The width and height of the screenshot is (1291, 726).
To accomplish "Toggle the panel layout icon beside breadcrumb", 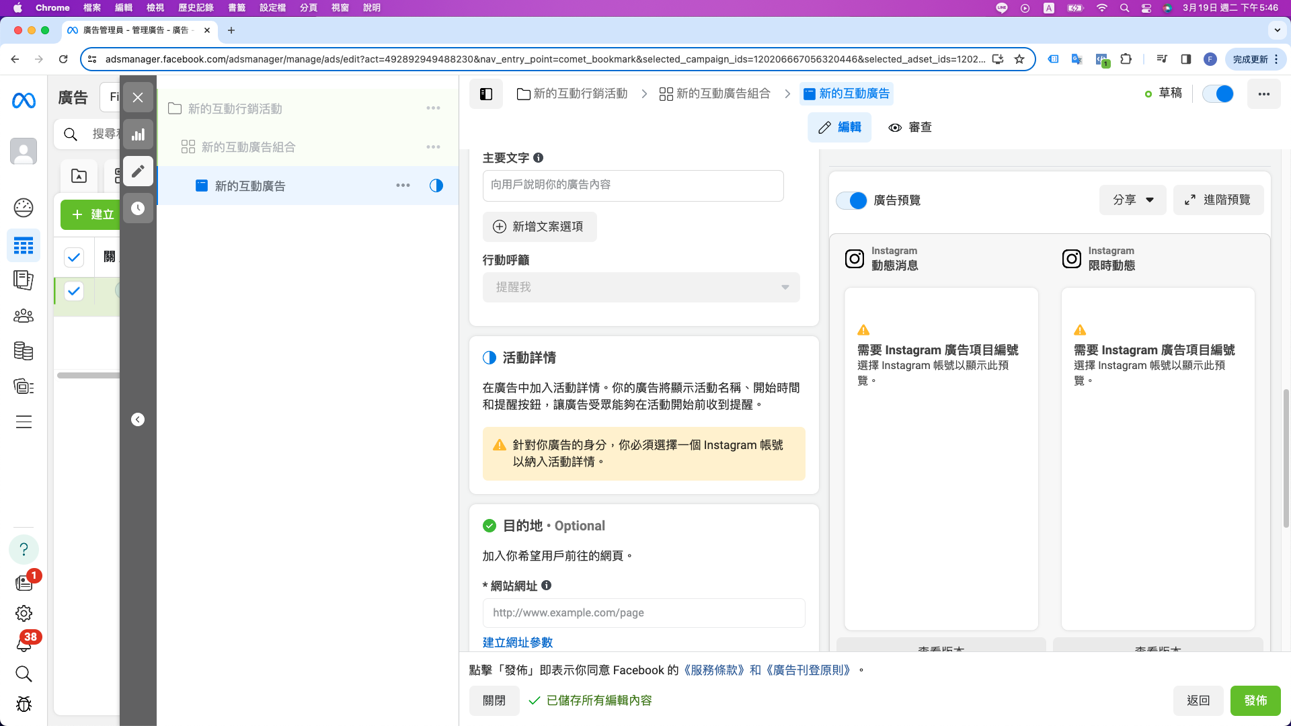I will (486, 94).
